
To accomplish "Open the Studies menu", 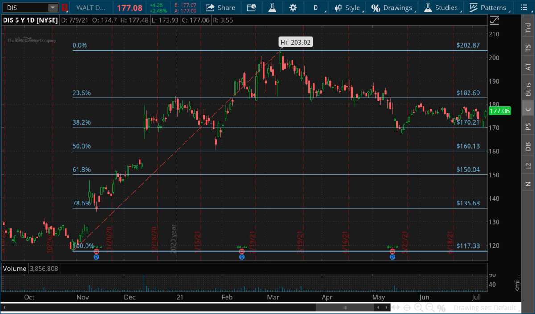I will pos(442,8).
